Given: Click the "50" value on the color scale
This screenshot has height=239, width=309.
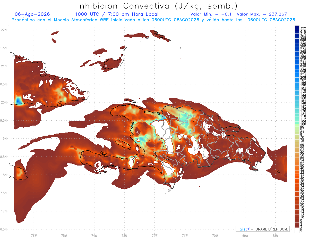Looking at the screenshot, I should (x=302, y=166).
